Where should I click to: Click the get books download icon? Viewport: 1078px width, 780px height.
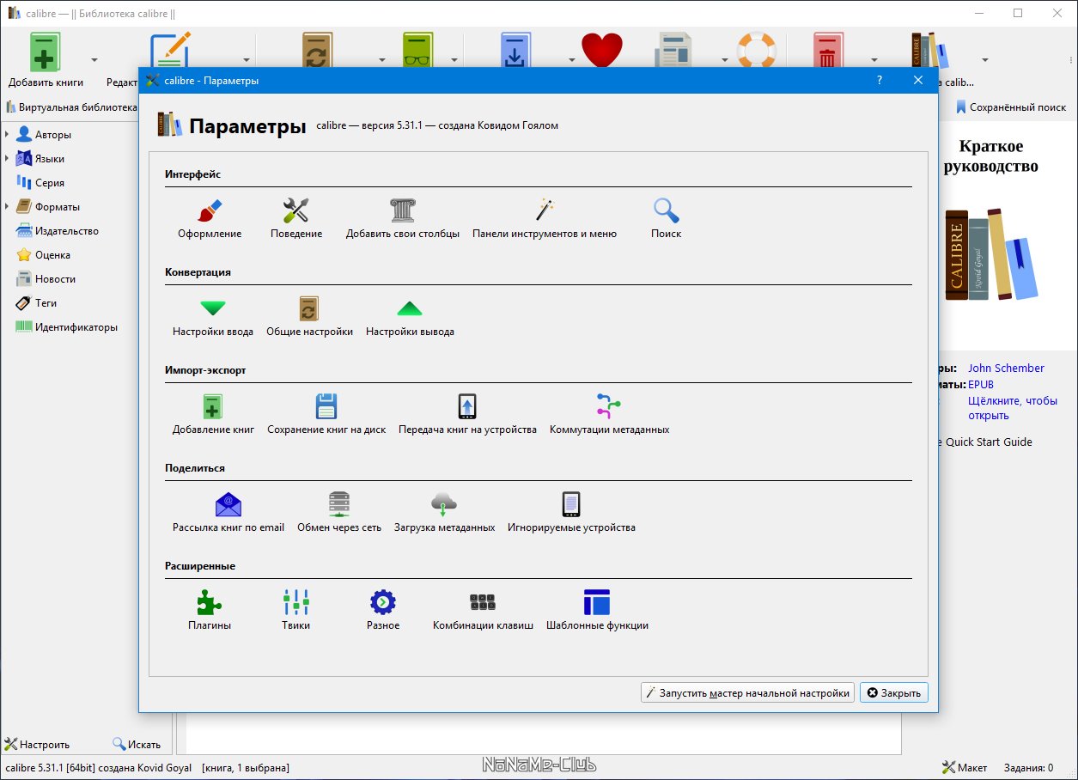pyautogui.click(x=515, y=50)
